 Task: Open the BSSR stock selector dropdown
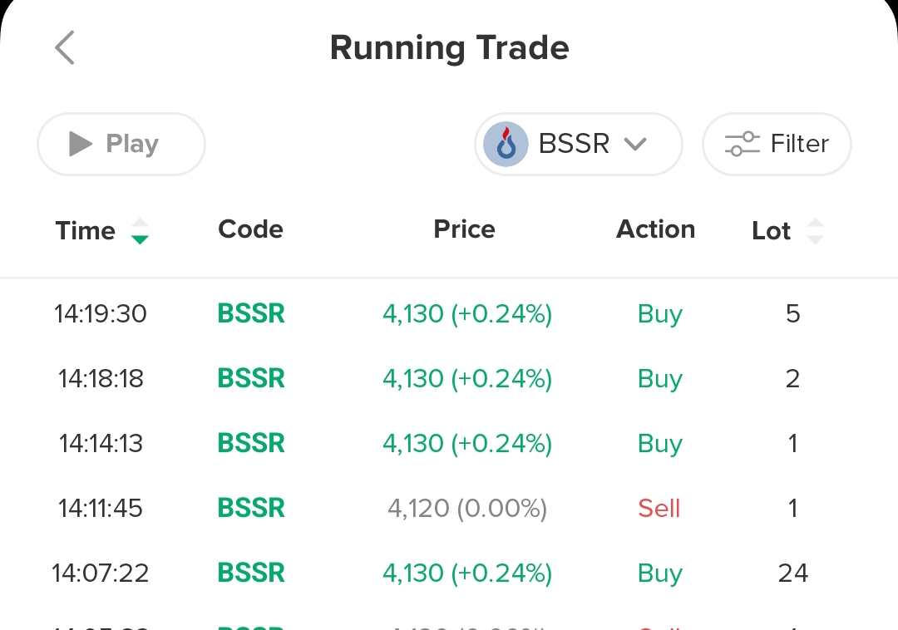pyautogui.click(x=578, y=144)
